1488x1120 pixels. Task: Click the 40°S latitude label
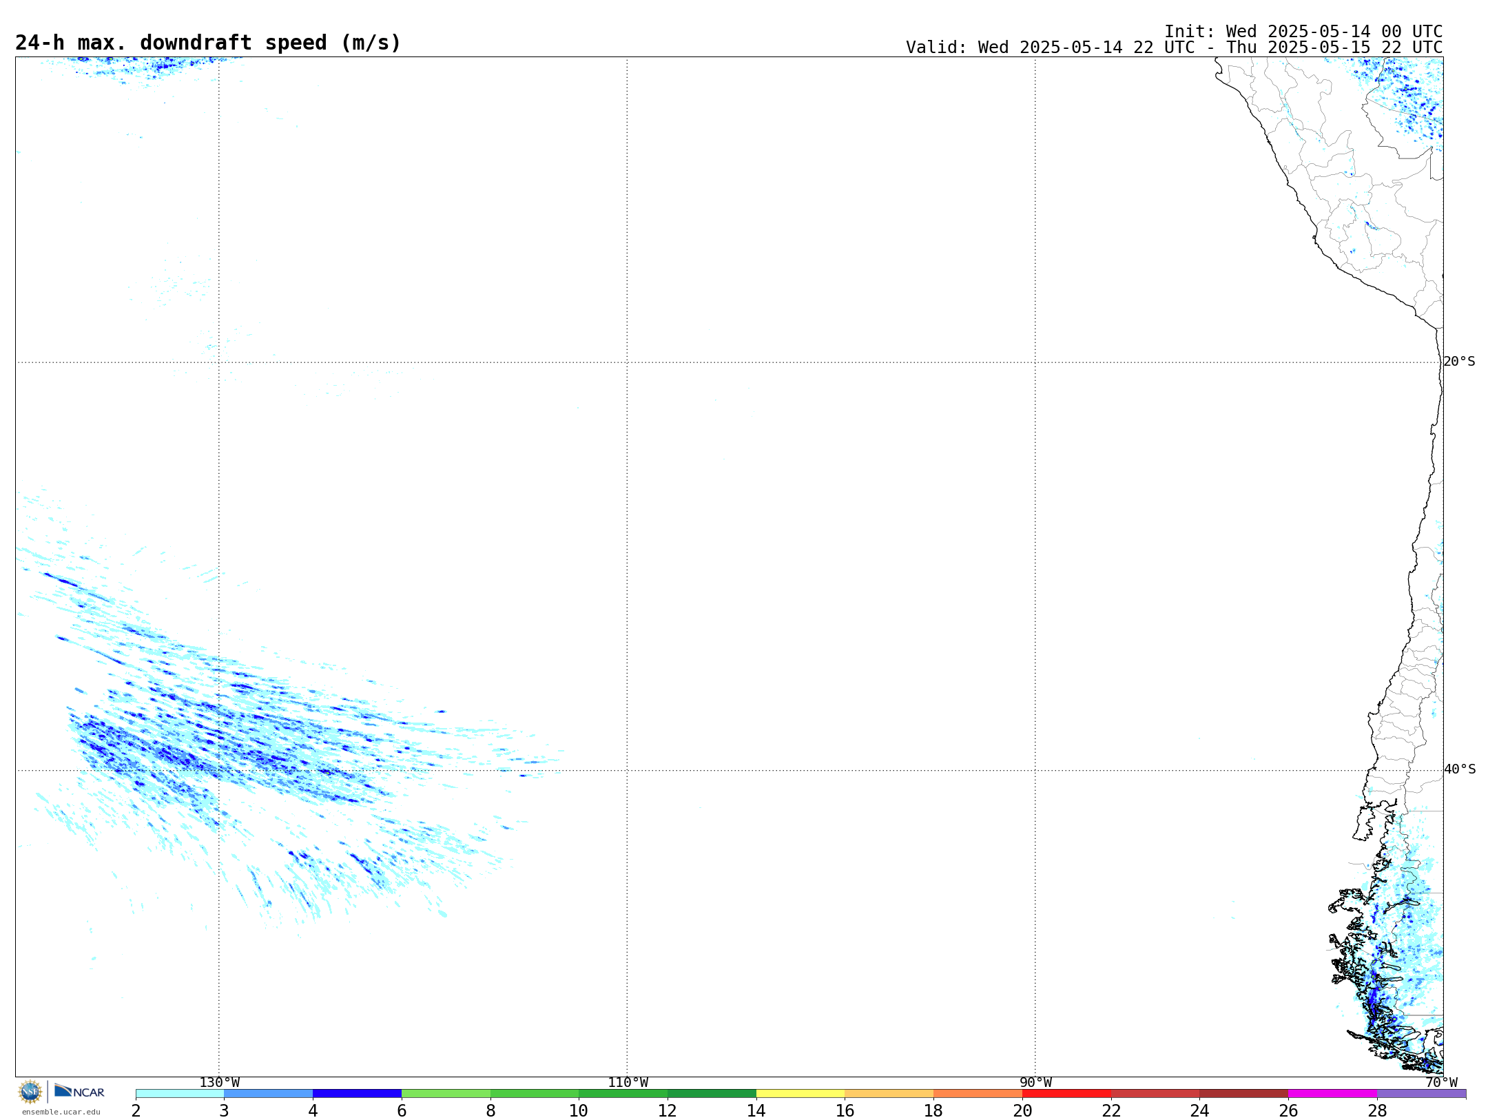[1460, 769]
